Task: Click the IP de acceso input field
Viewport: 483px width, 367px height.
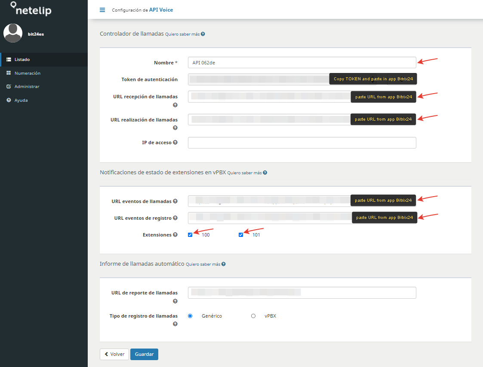Action: (x=302, y=143)
